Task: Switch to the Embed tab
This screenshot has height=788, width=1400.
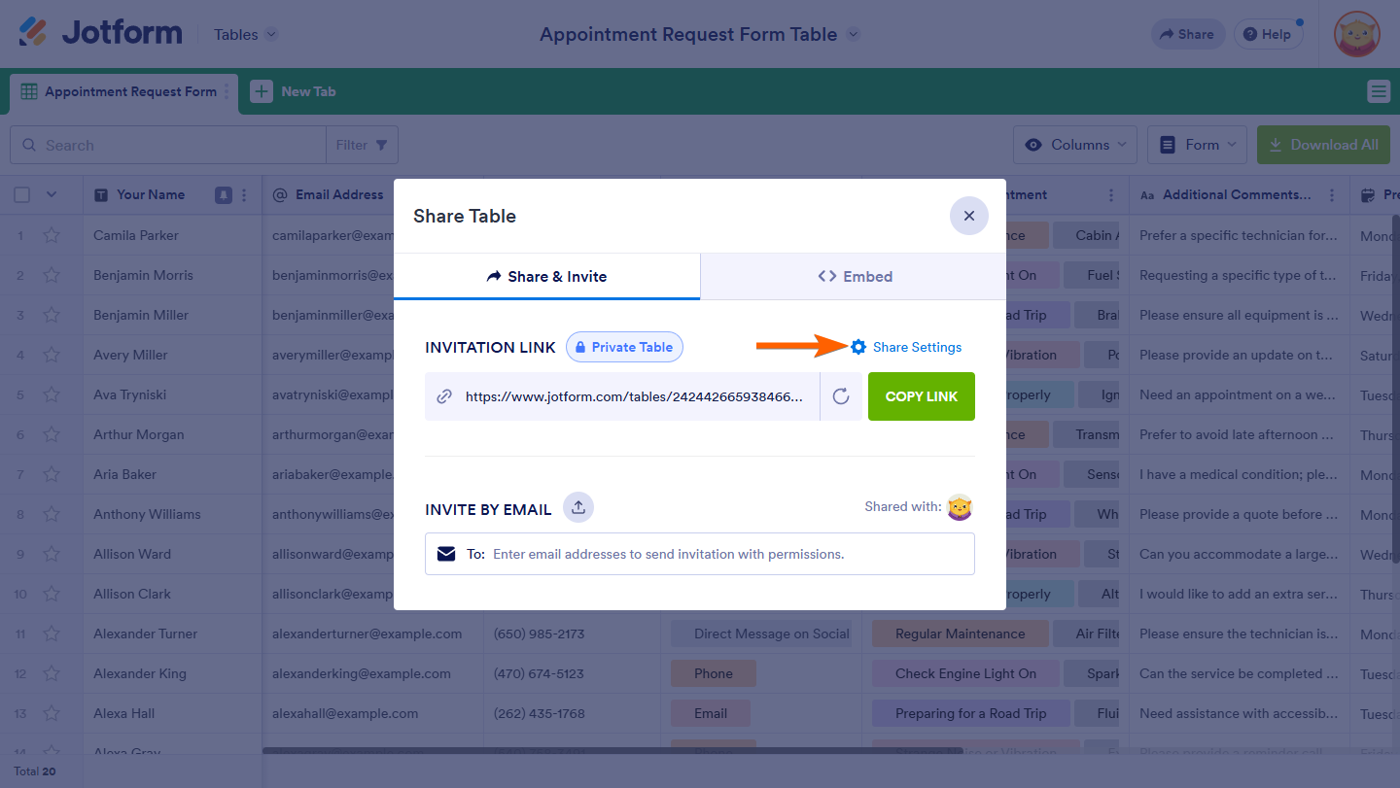Action: (854, 277)
